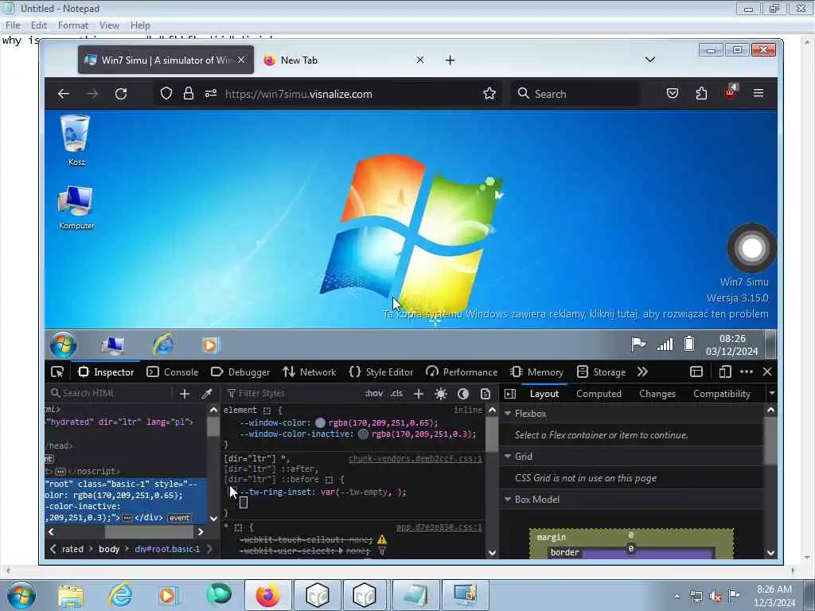
Task: Switch to the Changes sidebar tab
Action: pyautogui.click(x=657, y=394)
